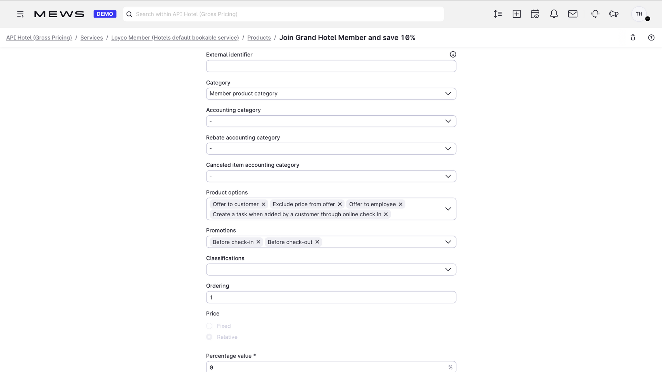The width and height of the screenshot is (662, 372).
Task: Click the page title Join Grand Hotel Member
Action: 347,38
